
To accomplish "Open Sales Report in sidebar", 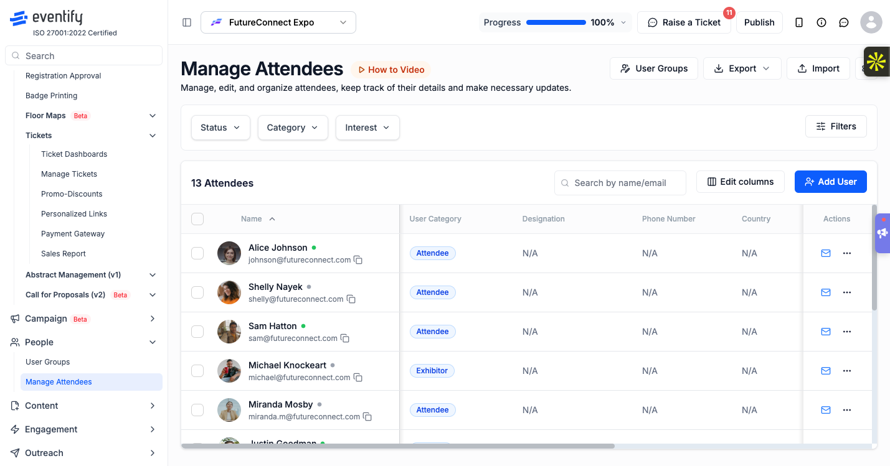I will [64, 254].
